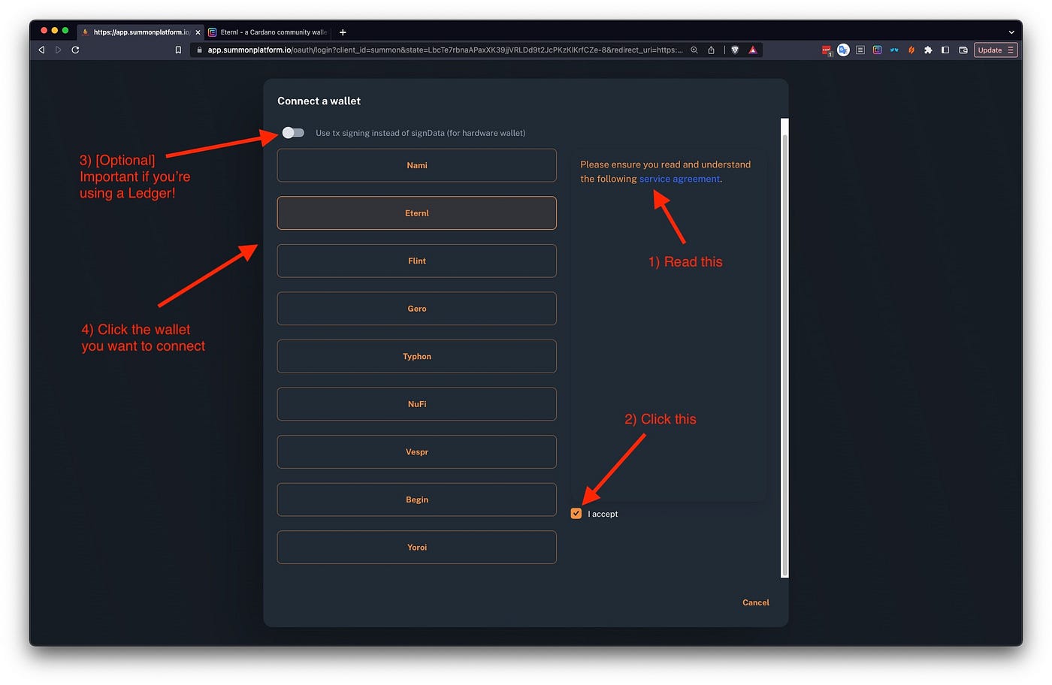The width and height of the screenshot is (1052, 685).
Task: Connect the Typhon wallet
Action: 417,357
